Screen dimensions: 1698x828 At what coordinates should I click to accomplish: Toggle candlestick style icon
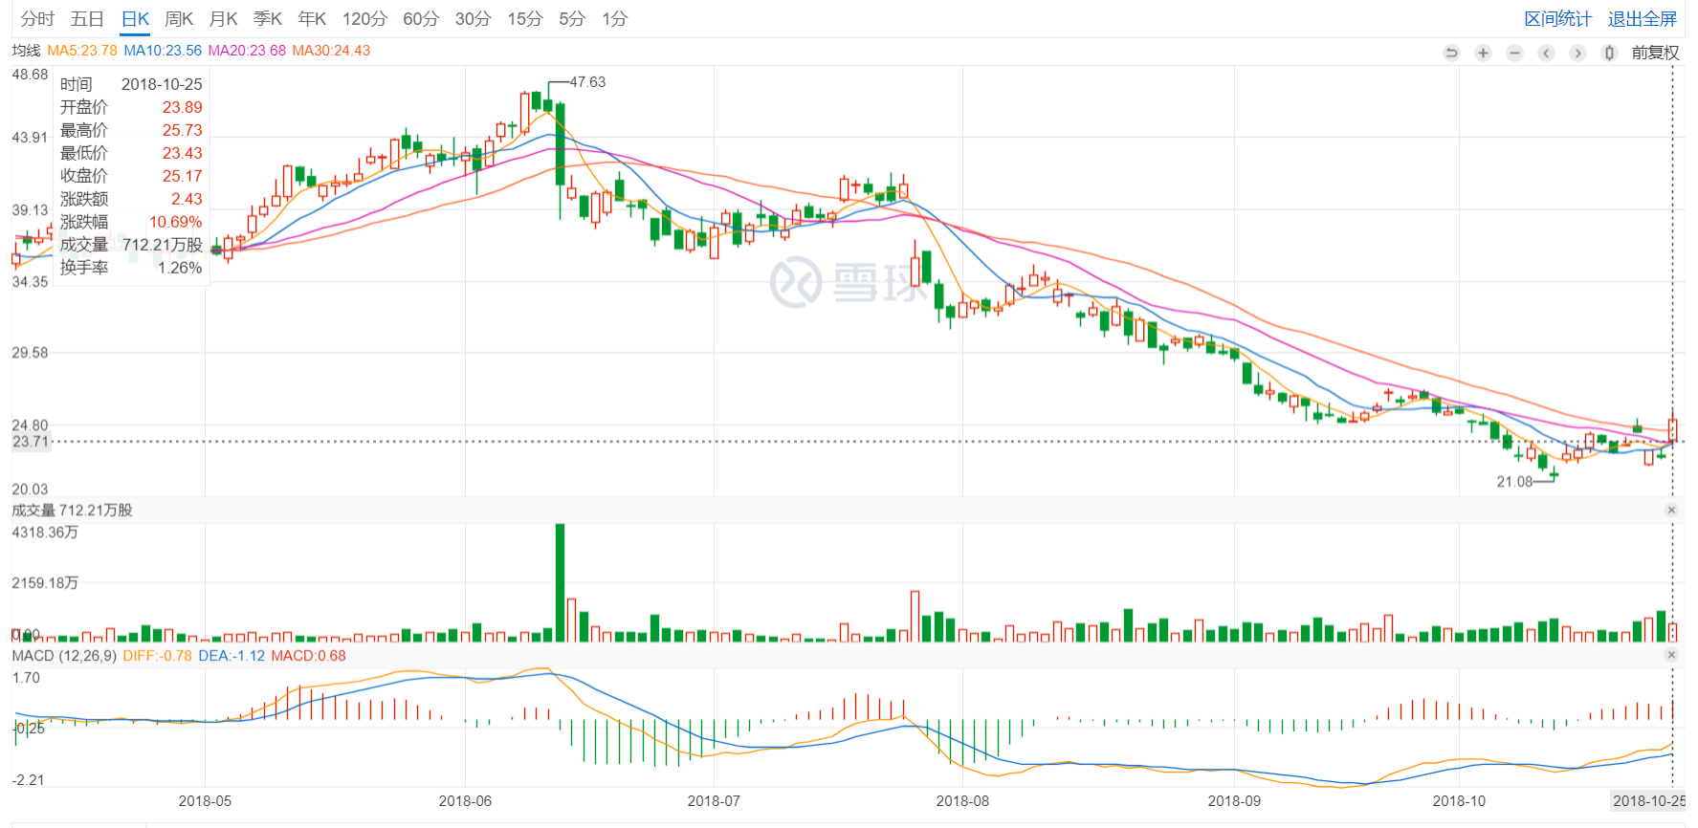coord(1609,53)
